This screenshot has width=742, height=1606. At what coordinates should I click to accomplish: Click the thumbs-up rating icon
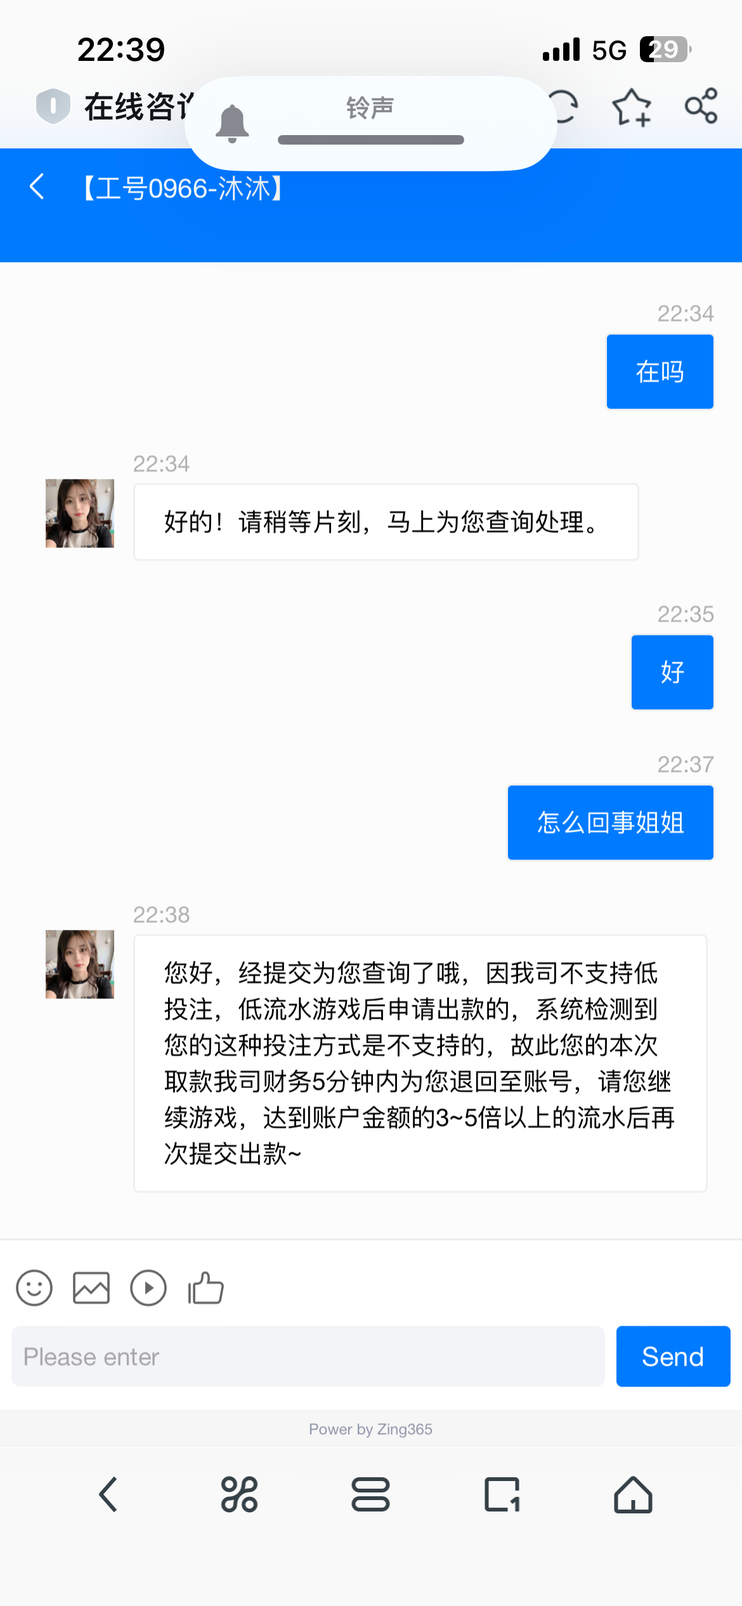(205, 1288)
